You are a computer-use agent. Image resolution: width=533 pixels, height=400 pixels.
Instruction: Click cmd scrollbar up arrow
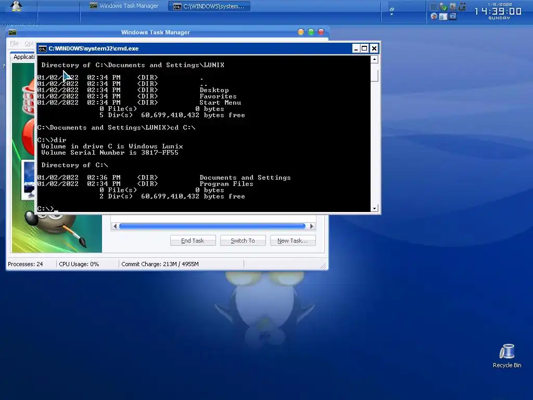(374, 59)
